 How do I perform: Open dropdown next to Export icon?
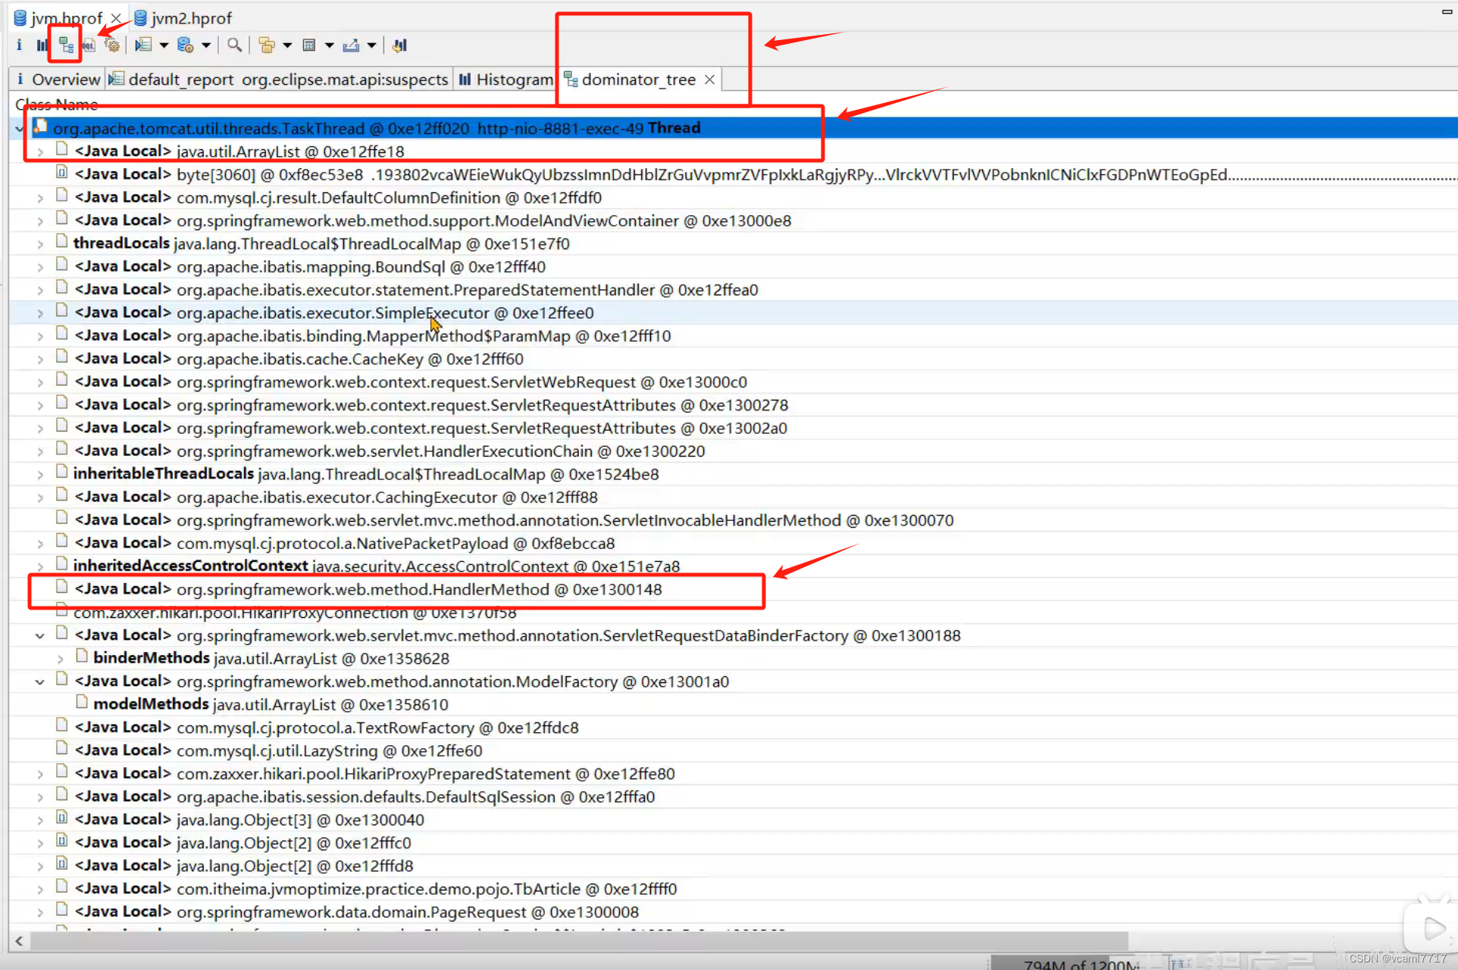[372, 45]
